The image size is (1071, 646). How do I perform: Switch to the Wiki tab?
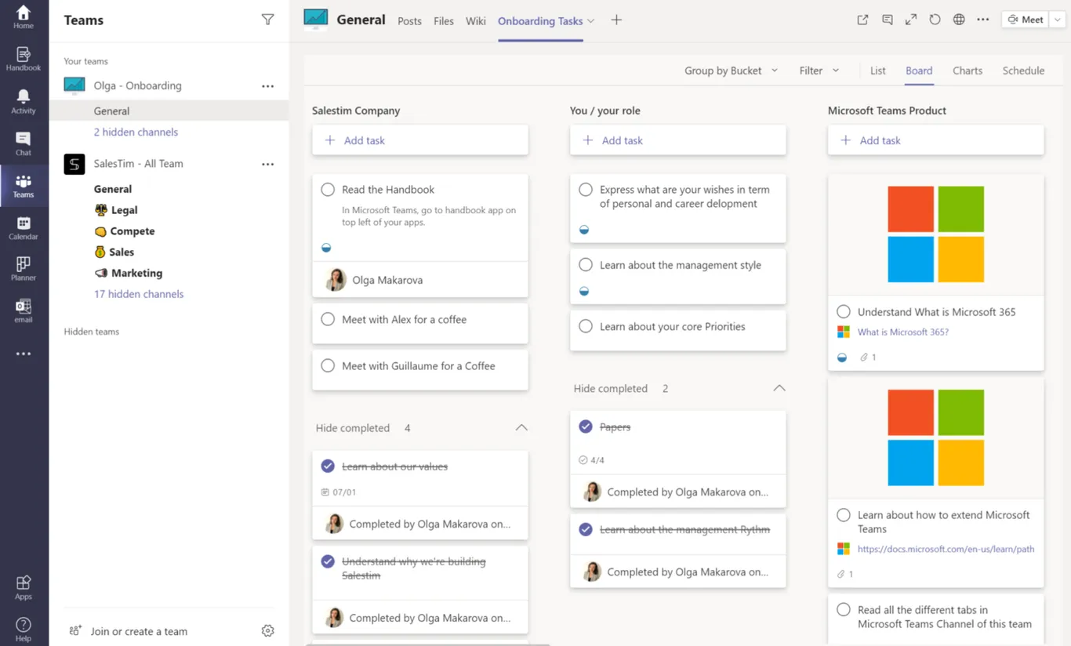click(x=476, y=21)
